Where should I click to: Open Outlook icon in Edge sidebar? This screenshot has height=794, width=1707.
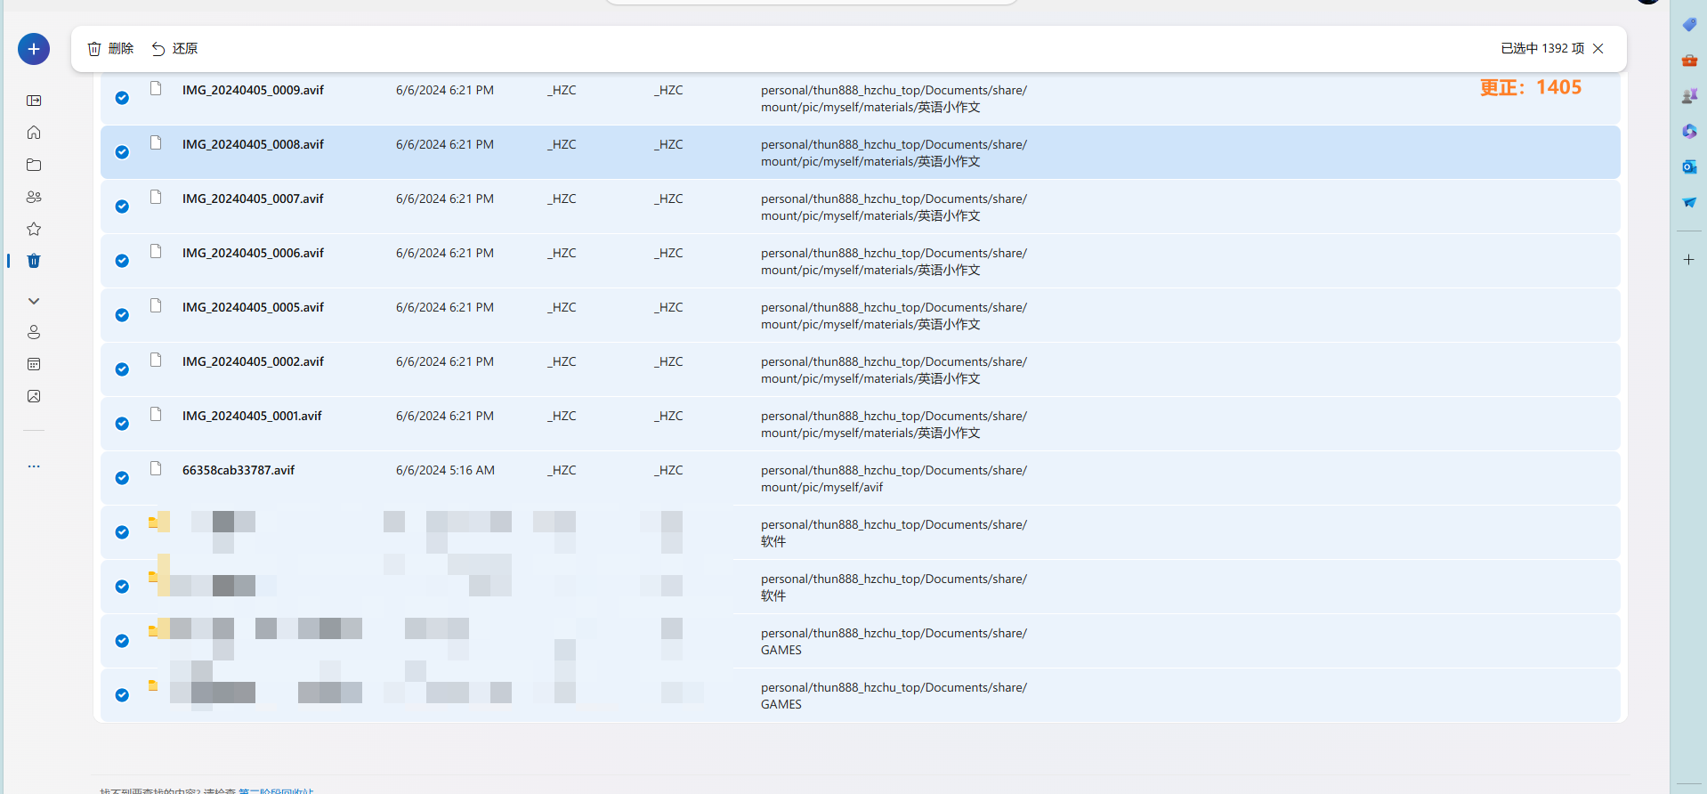1689,166
